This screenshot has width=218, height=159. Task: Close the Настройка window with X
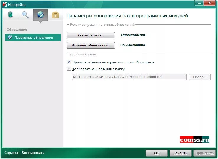[209, 3]
